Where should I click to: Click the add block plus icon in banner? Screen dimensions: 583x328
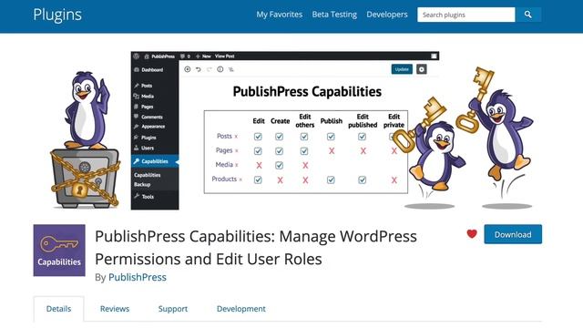(x=188, y=69)
